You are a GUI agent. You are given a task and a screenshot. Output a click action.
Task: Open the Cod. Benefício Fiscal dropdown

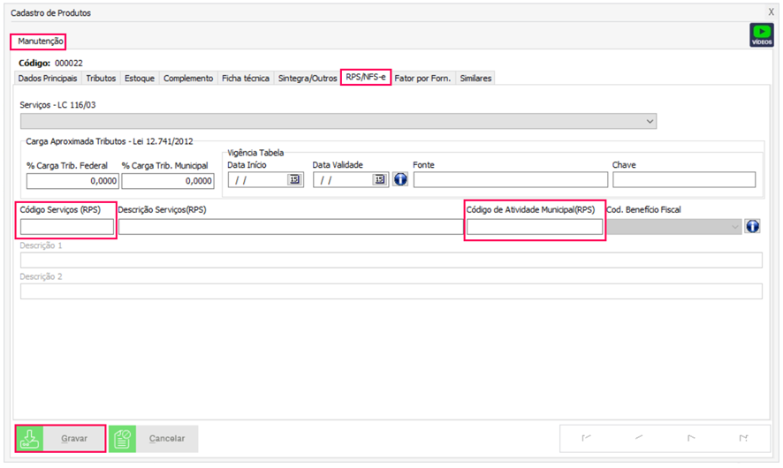click(x=734, y=227)
